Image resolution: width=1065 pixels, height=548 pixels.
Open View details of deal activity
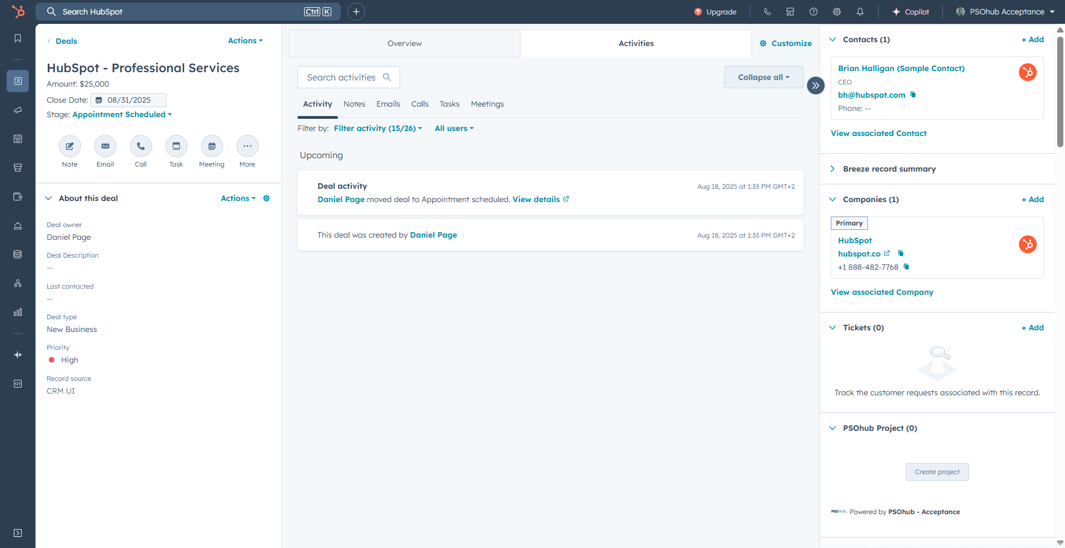click(541, 199)
